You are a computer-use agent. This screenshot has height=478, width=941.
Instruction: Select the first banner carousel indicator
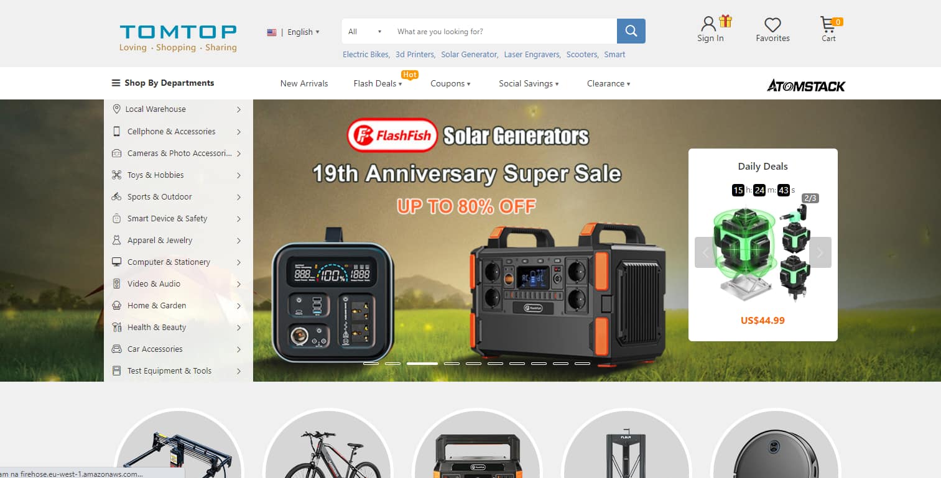tap(371, 363)
